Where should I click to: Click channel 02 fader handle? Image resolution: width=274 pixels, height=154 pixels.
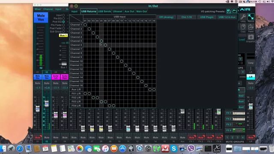click(47, 104)
